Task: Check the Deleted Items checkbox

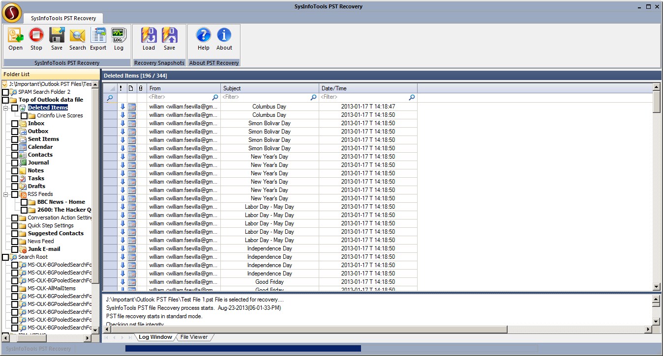Action: [x=15, y=108]
